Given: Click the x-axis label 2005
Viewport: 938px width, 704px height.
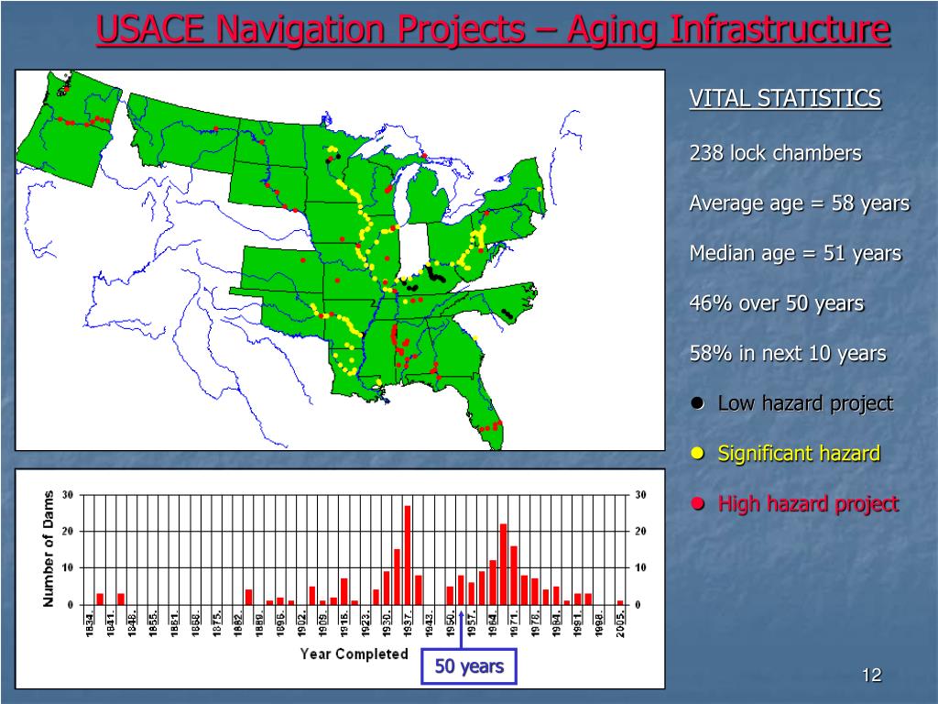Looking at the screenshot, I should pyautogui.click(x=621, y=624).
